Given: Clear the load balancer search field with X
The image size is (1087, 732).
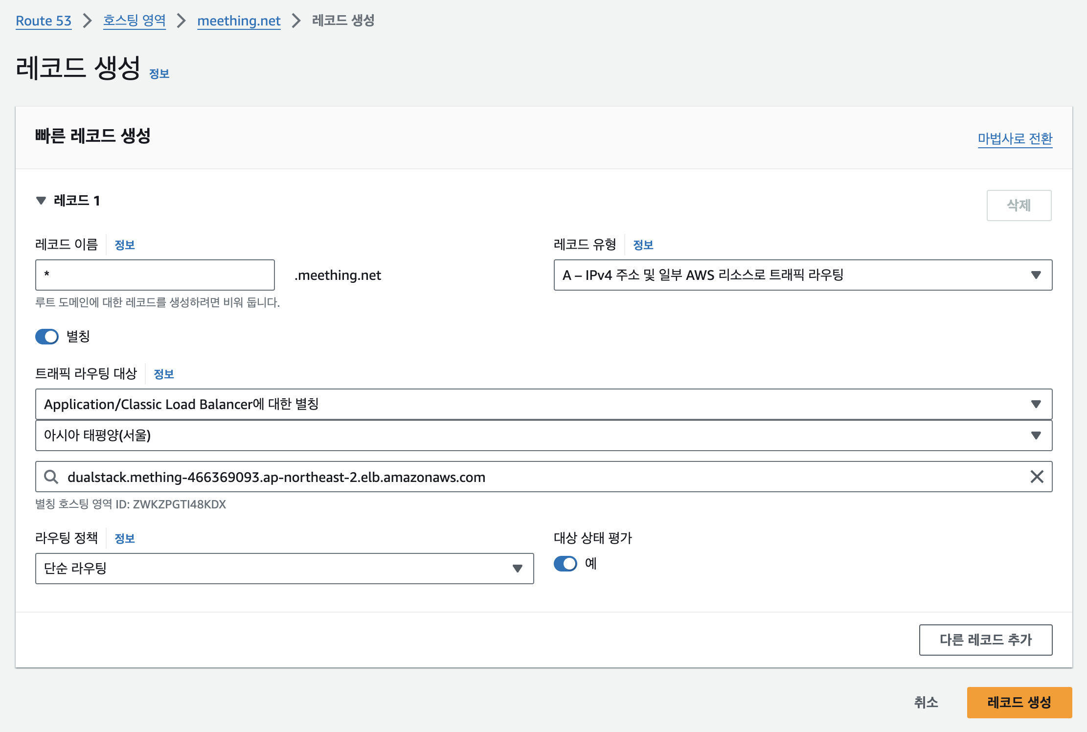Looking at the screenshot, I should [1036, 477].
